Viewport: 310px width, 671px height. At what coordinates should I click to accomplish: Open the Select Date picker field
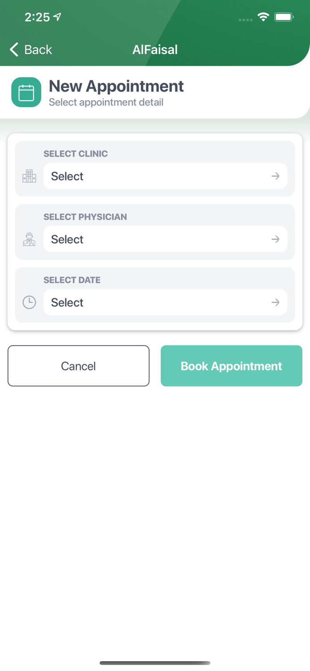click(x=157, y=302)
